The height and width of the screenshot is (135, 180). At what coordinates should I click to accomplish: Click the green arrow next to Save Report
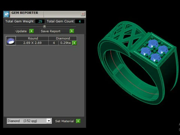pyautogui.click(x=72, y=31)
